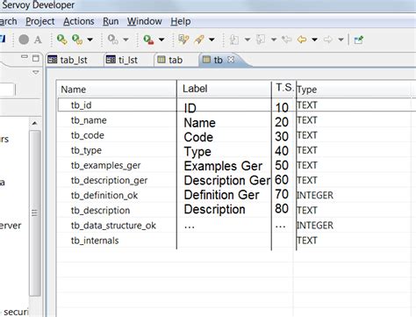Screen dimensions: 416x317
Task: Click the grayed forward navigation arrow
Action: [328, 40]
